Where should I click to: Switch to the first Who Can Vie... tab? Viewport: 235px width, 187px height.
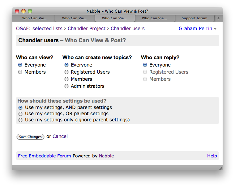coord(35,18)
